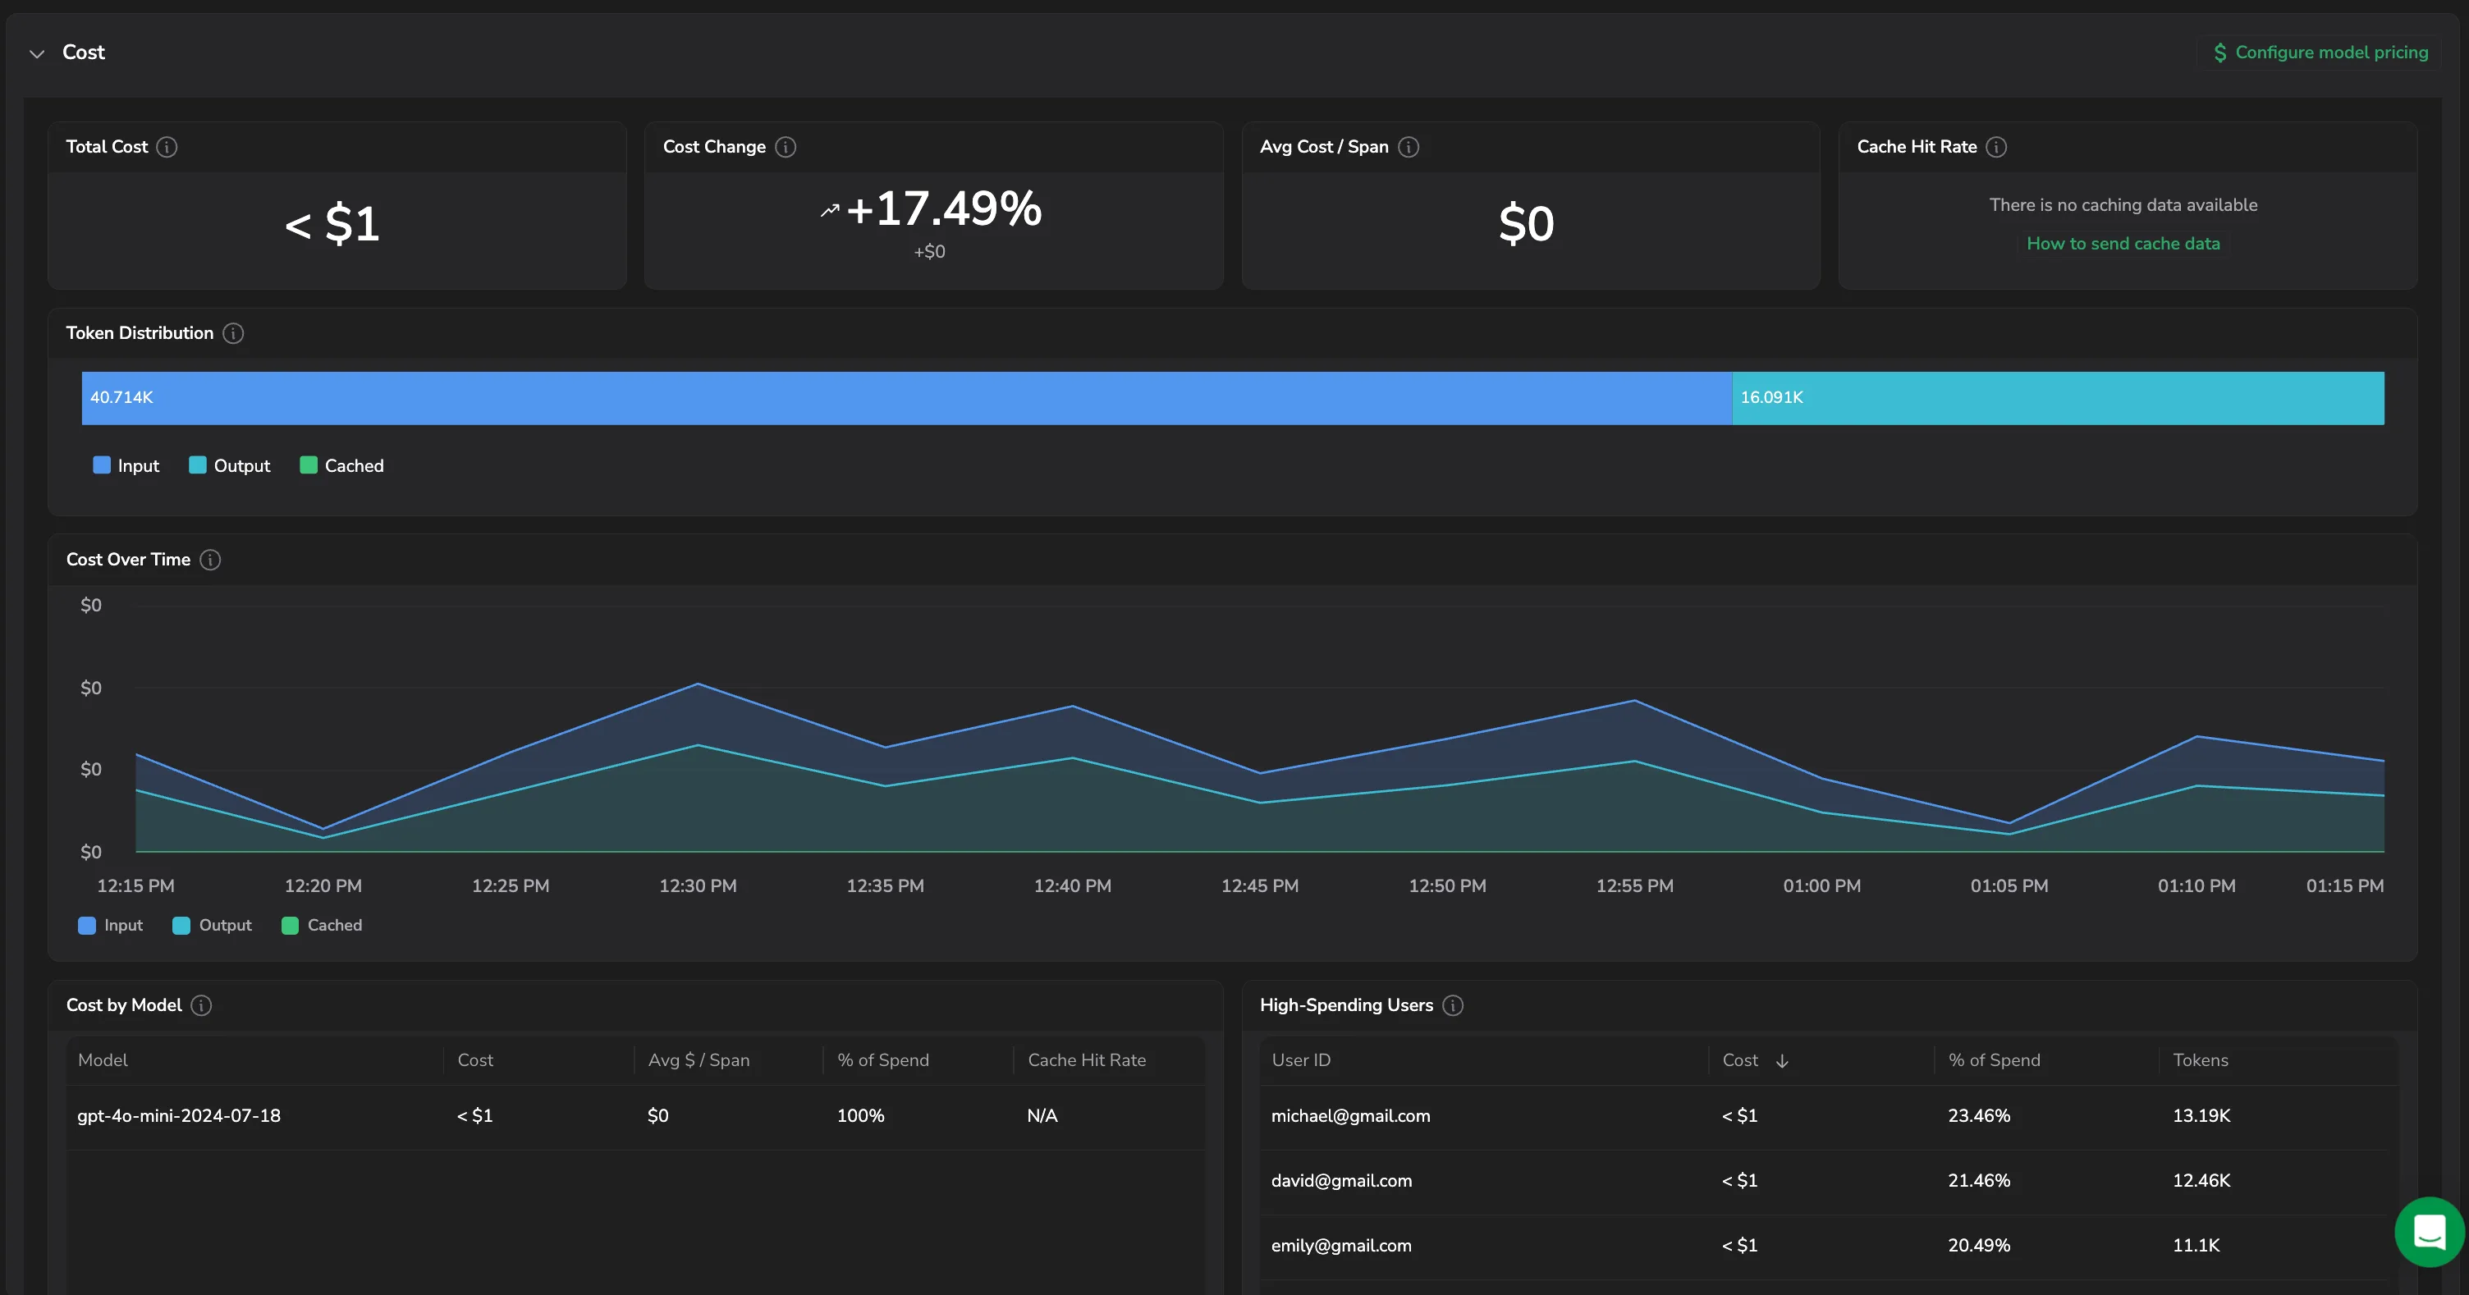Open the green chat support bubble
This screenshot has height=1295, width=2469.
[2430, 1232]
